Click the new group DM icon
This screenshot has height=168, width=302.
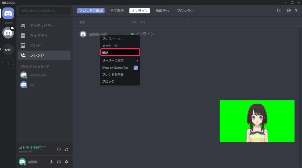point(279,11)
